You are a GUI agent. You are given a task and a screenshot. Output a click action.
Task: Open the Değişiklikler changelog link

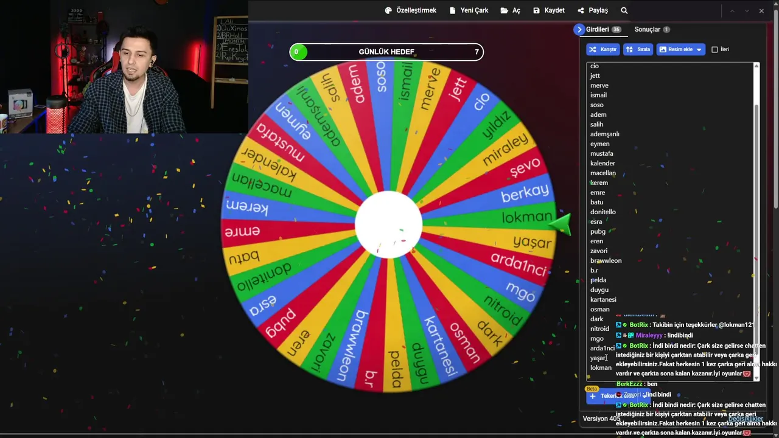[746, 419]
